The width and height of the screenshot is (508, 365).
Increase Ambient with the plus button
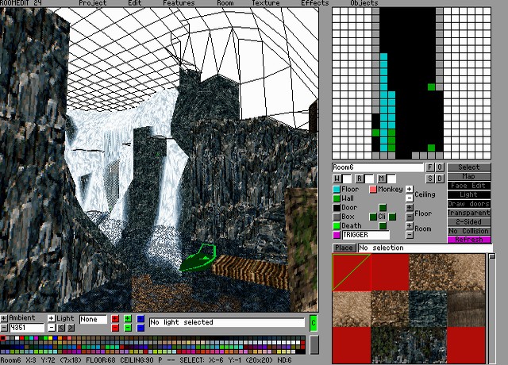(x=4, y=318)
